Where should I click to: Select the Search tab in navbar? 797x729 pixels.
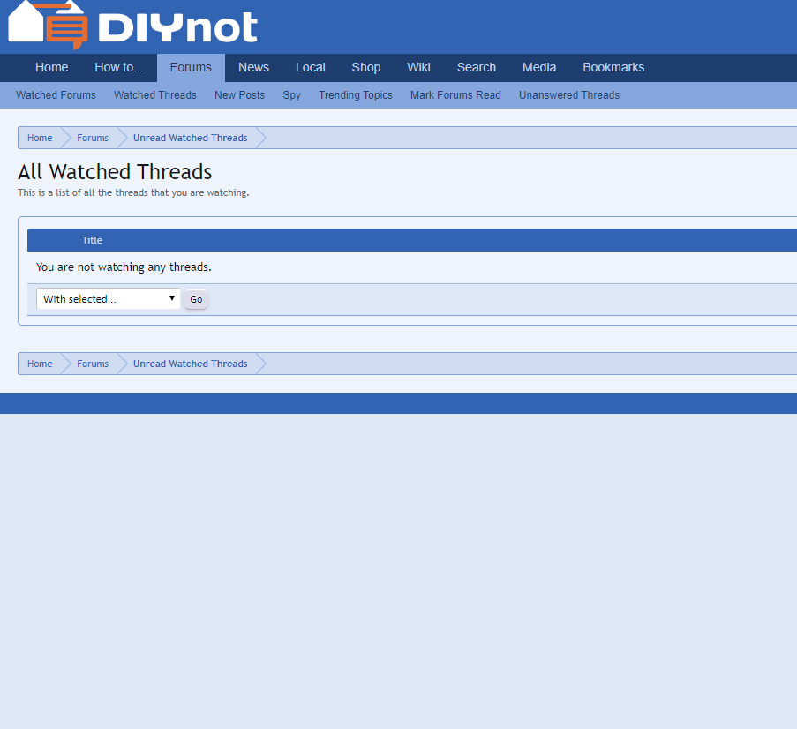pyautogui.click(x=477, y=68)
